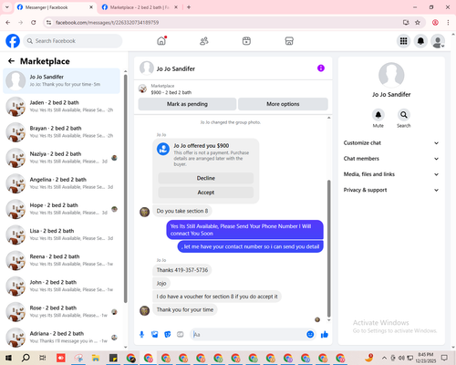Open the taskbar clock and date
Viewport: 456px width, 365px height.
click(425, 358)
